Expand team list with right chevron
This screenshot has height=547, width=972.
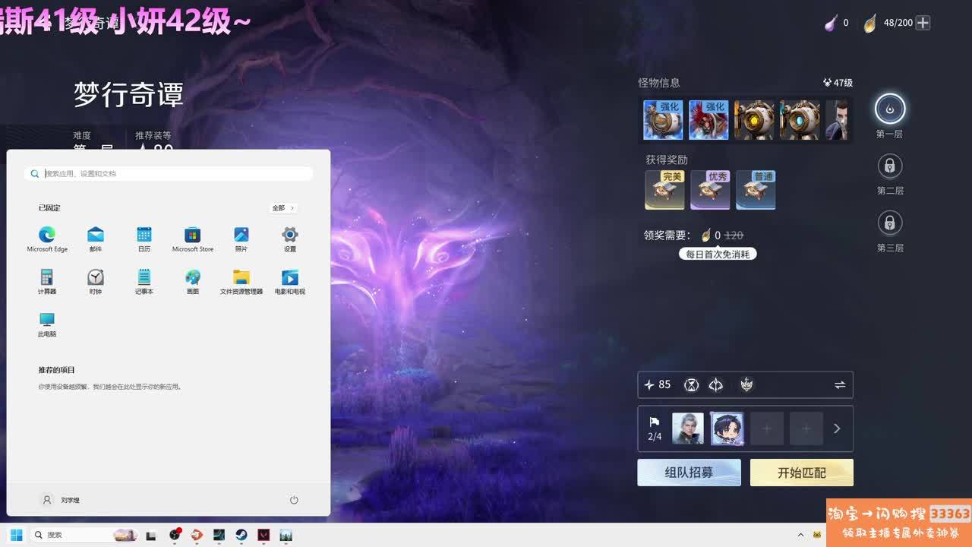[x=837, y=428]
